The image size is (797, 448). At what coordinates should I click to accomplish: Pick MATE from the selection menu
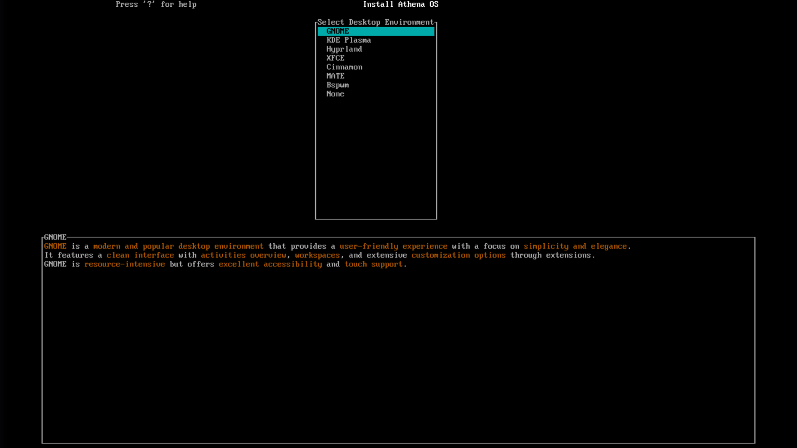335,76
